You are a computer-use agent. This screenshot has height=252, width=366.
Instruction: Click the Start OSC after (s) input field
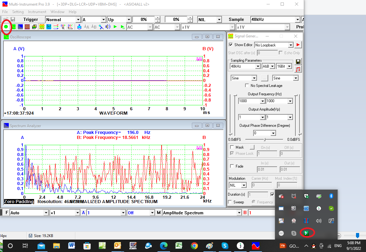[x=267, y=53]
